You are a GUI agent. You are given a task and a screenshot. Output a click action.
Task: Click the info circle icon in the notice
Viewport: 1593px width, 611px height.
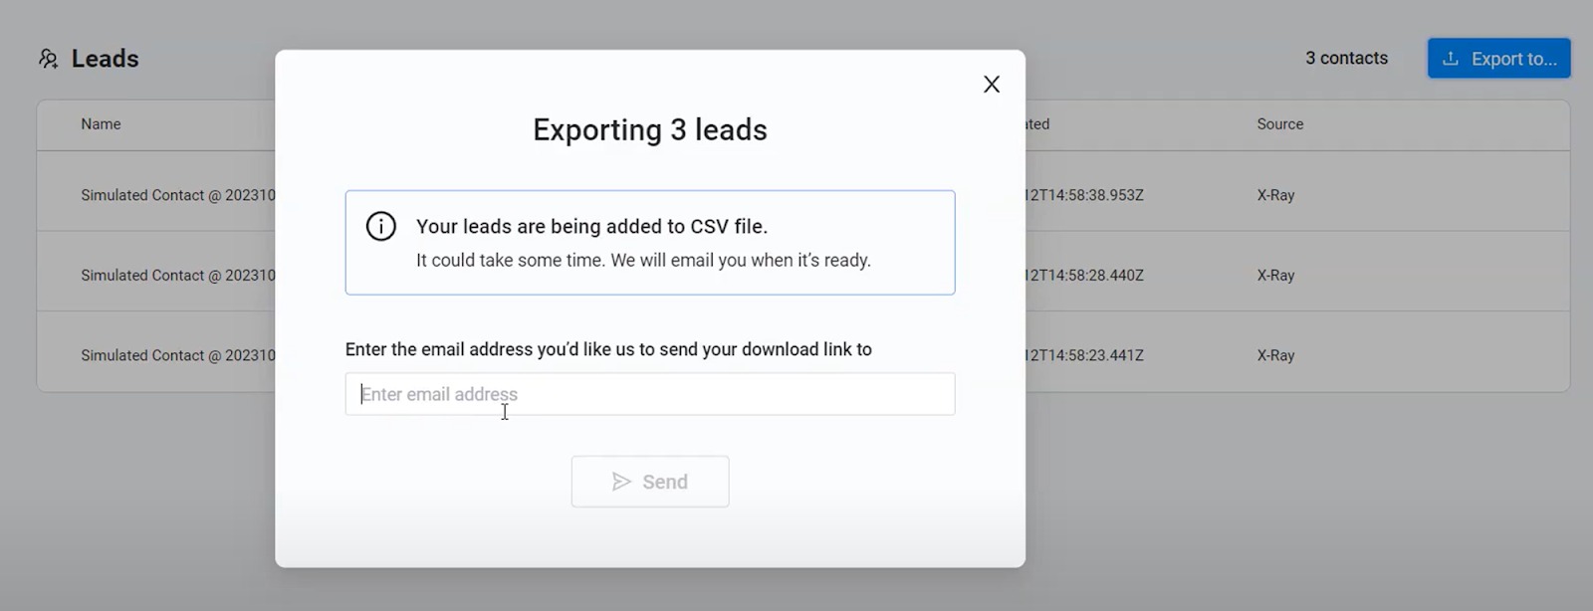click(380, 227)
